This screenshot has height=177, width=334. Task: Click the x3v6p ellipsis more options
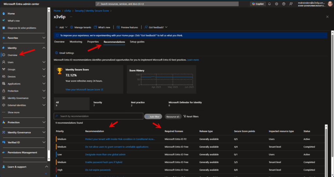[x=71, y=17]
